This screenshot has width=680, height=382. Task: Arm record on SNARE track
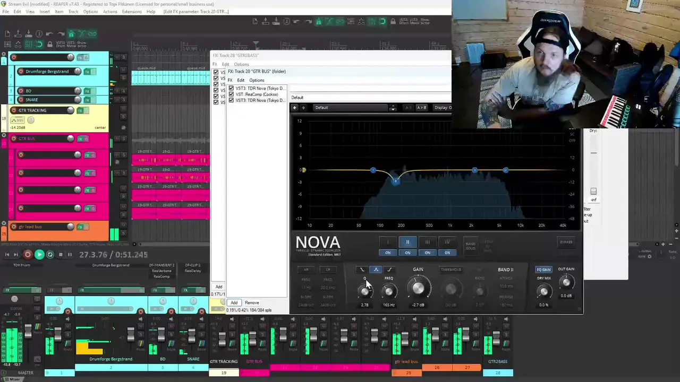point(21,99)
